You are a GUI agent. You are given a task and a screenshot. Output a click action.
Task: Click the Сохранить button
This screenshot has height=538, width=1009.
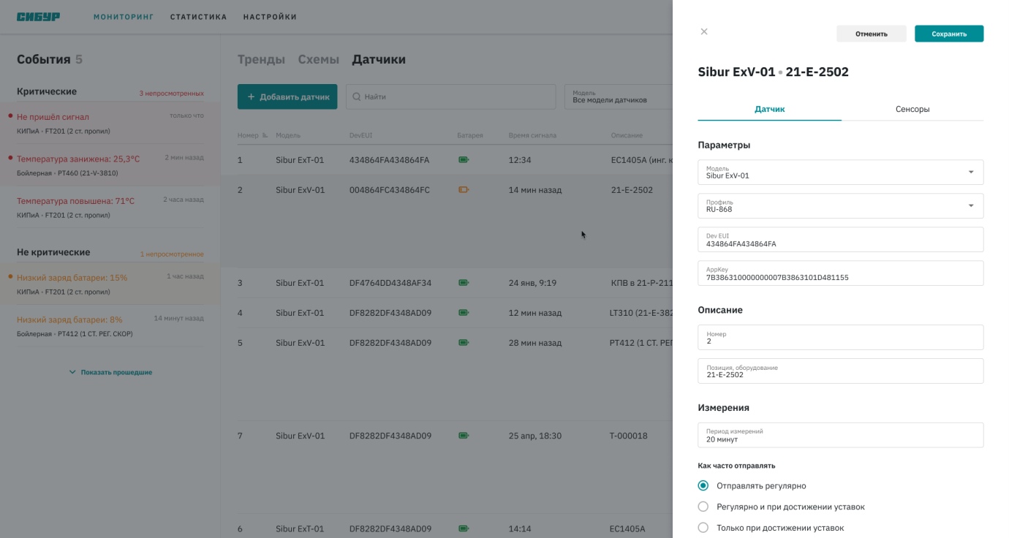pos(949,34)
